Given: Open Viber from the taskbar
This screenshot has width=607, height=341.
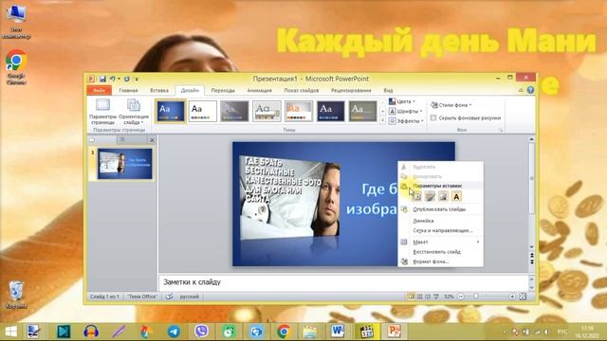Looking at the screenshot, I should (x=201, y=332).
